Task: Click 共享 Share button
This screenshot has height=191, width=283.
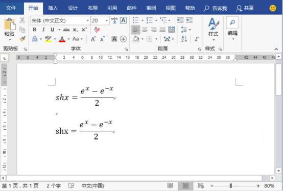Action: click(245, 8)
